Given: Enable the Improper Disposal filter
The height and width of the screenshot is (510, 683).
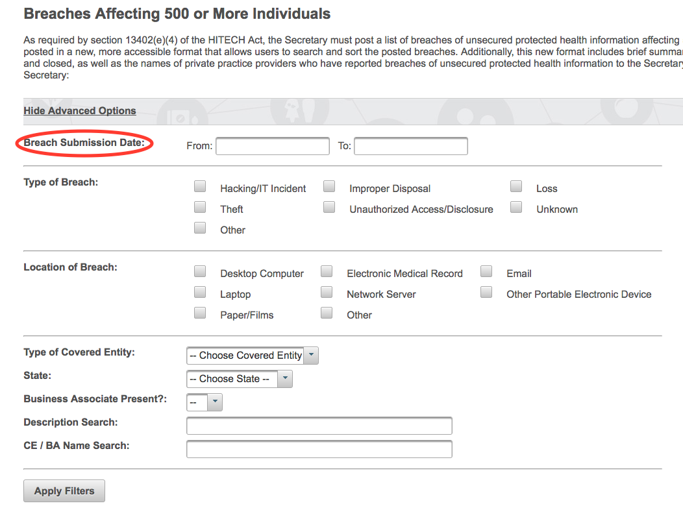Looking at the screenshot, I should (x=329, y=186).
